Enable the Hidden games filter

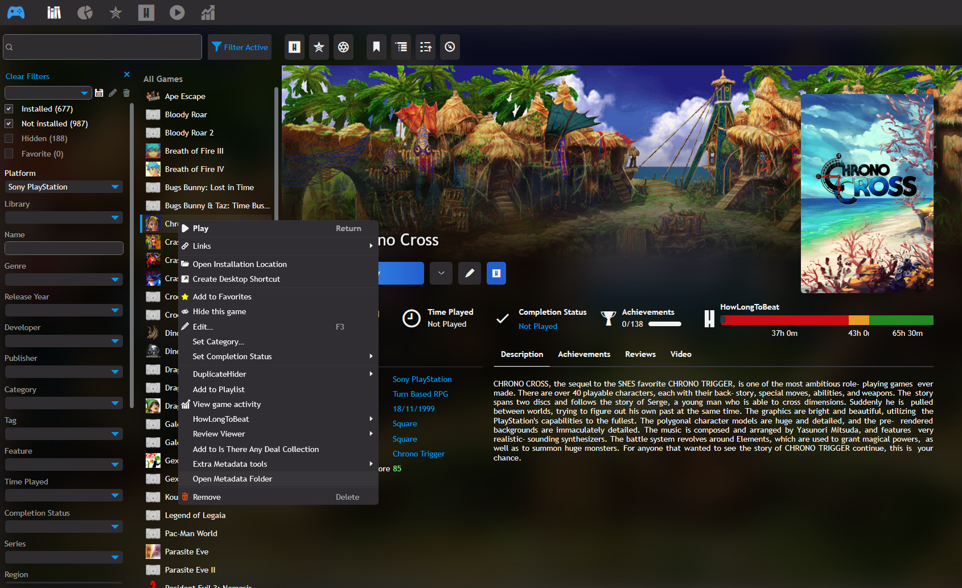(9, 138)
